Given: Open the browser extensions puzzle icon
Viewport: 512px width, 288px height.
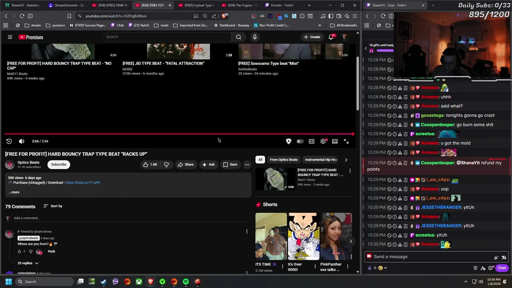Looking at the screenshot, I should coord(302,16).
